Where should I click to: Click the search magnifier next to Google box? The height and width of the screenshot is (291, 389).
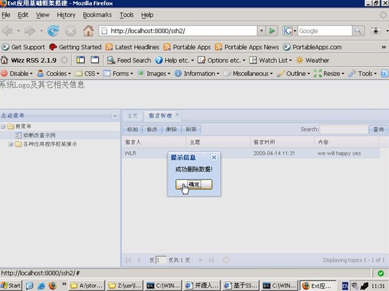tap(358, 31)
